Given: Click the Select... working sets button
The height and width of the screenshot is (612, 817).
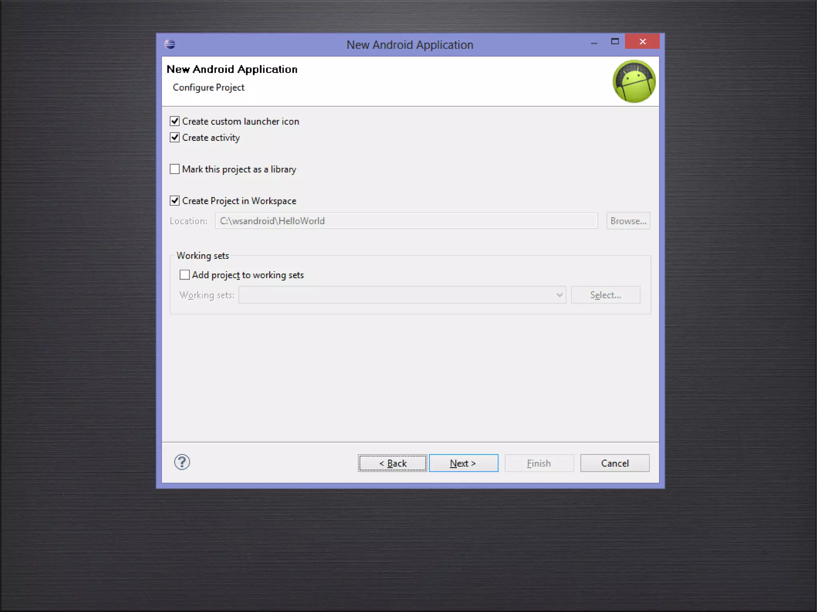Looking at the screenshot, I should coord(605,295).
